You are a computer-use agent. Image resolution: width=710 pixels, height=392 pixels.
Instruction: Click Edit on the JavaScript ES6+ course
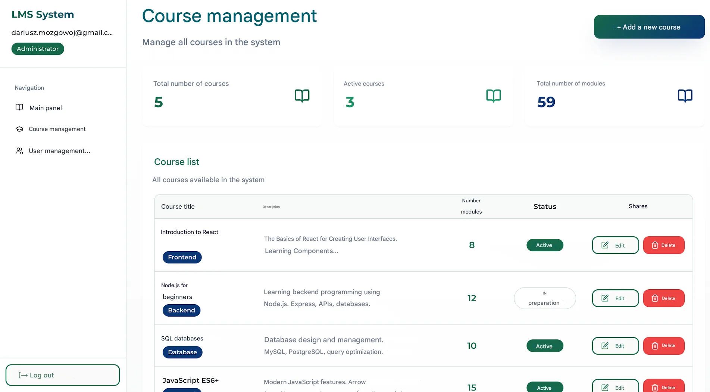(x=615, y=387)
